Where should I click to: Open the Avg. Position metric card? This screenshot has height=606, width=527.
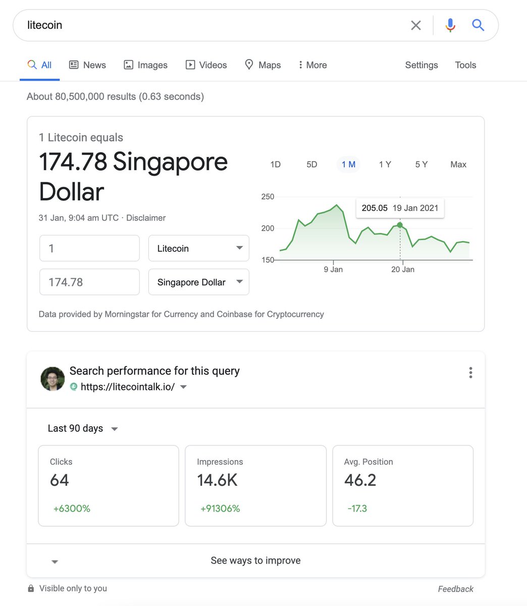[403, 486]
